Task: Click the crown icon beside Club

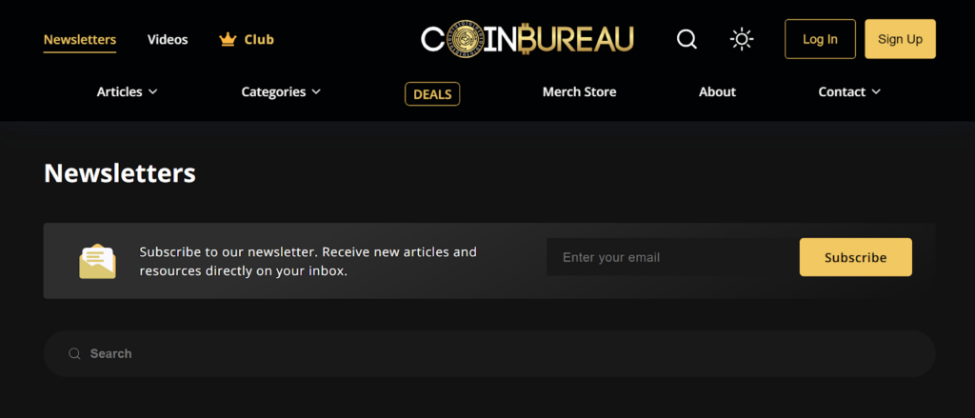Action: (228, 39)
